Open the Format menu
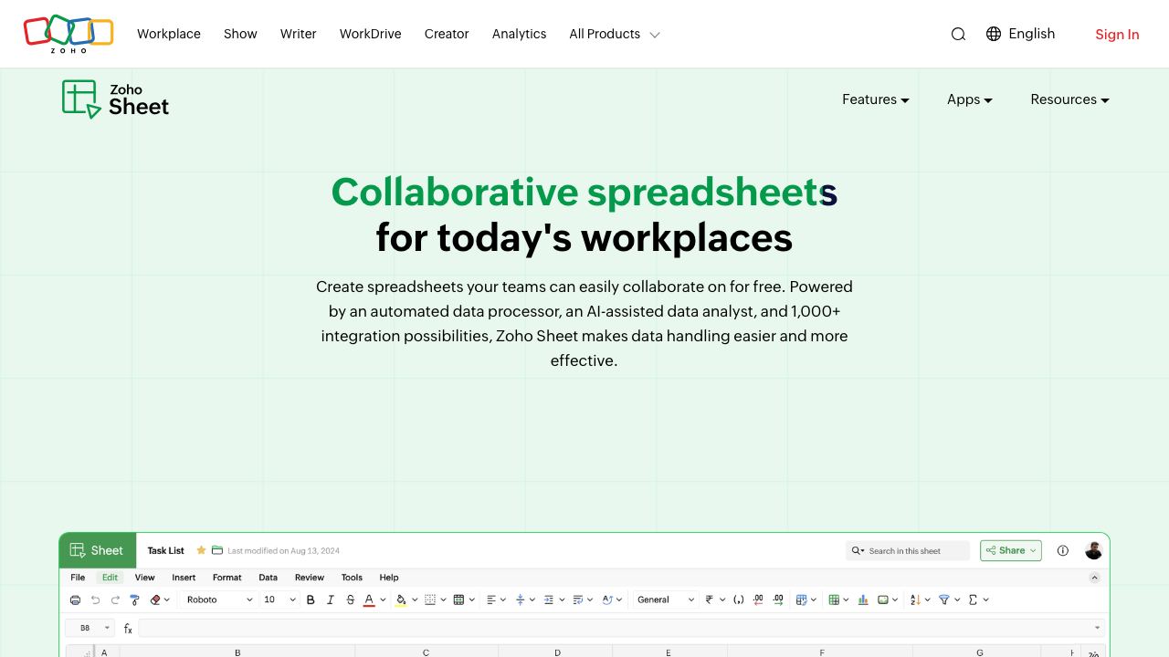 pyautogui.click(x=226, y=578)
